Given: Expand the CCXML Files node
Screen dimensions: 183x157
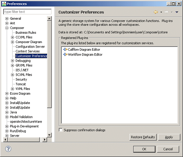Looking at the screenshot, I should [12, 37].
